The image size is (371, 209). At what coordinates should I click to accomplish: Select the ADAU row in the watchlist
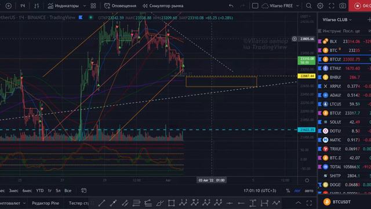(344, 95)
